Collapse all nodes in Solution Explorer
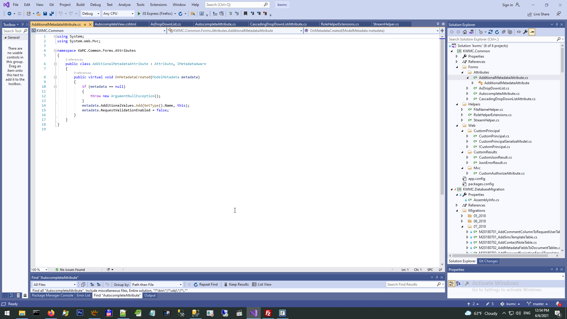 (504, 32)
